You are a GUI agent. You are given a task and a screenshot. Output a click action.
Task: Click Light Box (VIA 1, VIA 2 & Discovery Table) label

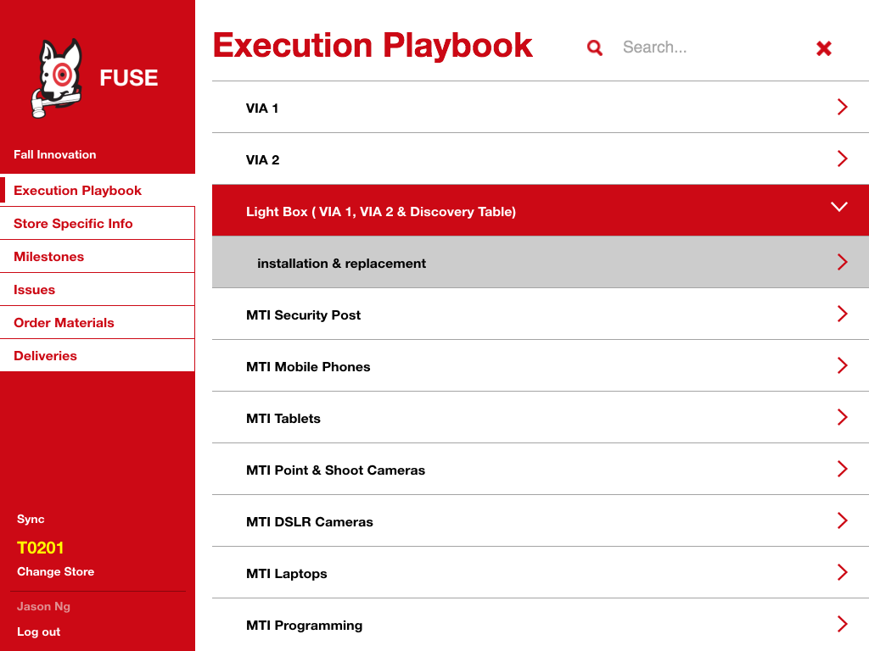tap(381, 211)
